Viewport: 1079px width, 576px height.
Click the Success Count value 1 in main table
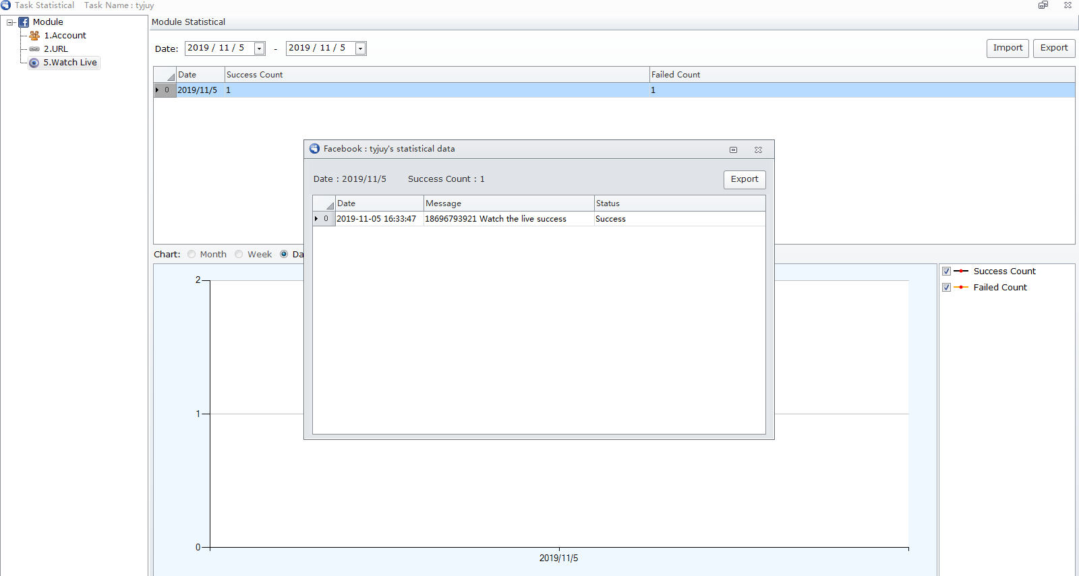tap(437, 90)
